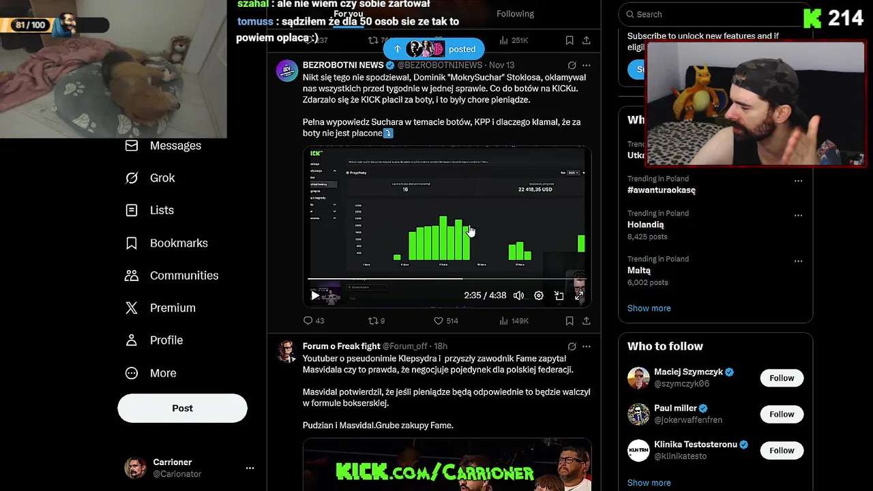This screenshot has width=873, height=491.
Task: Click the Carrioner account avatar
Action: click(x=135, y=468)
